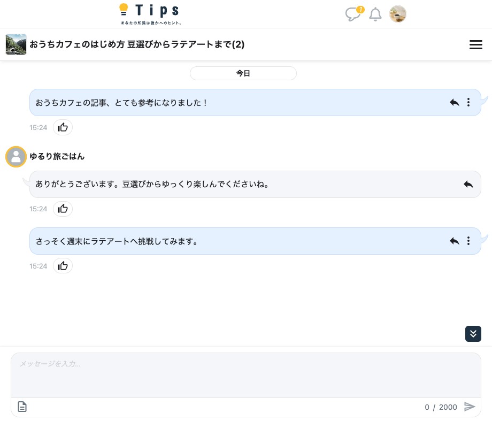
Task: Like the さっそく週末に message
Action: coord(63,266)
